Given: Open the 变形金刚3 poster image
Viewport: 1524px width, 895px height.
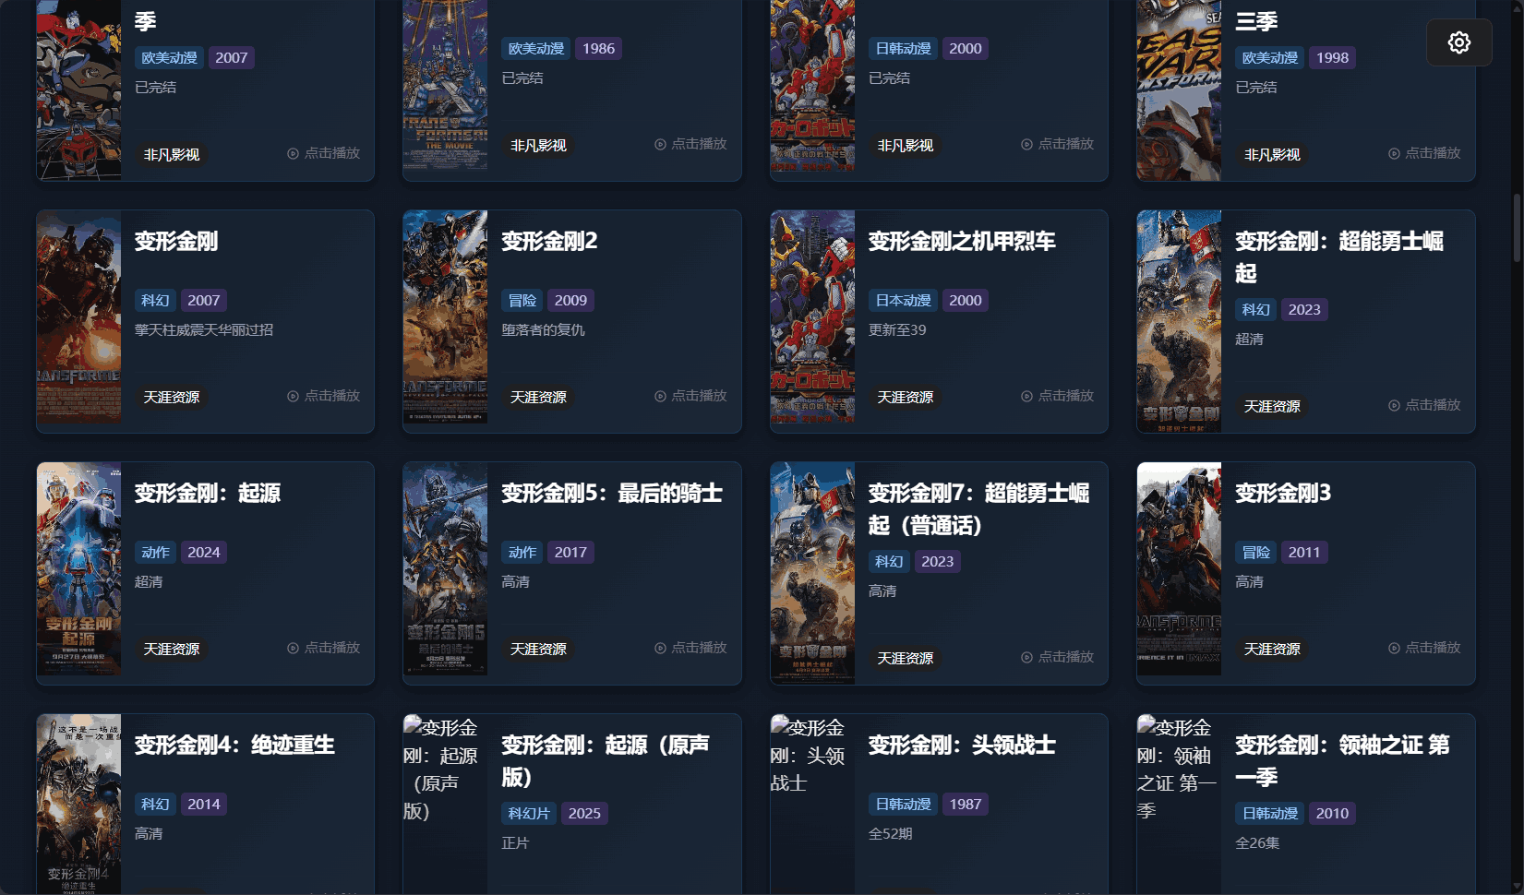Looking at the screenshot, I should tap(1179, 568).
